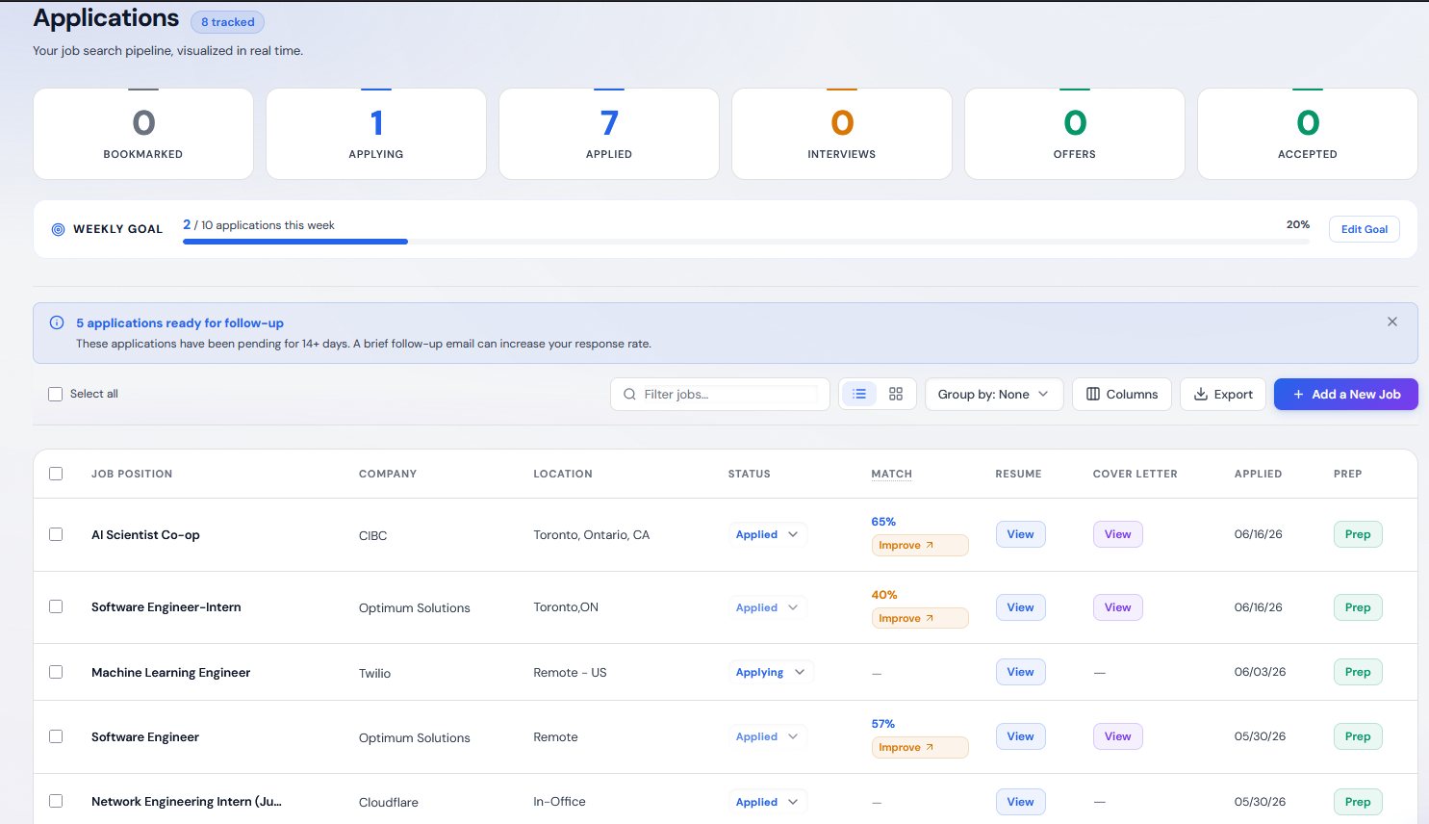Viewport: 1429px width, 824px height.
Task: Dismiss the follow-up notification banner
Action: click(x=1392, y=322)
